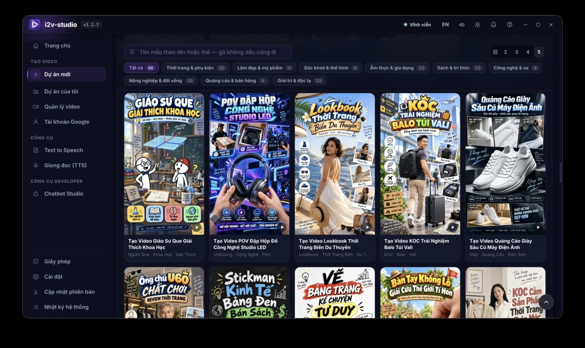Open Giọng đọc (TTS) tool
This screenshot has height=348, width=585.
(x=66, y=165)
